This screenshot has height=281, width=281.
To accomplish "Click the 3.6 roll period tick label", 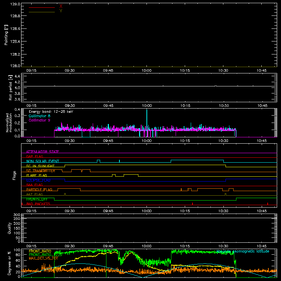I will click(17, 99).
